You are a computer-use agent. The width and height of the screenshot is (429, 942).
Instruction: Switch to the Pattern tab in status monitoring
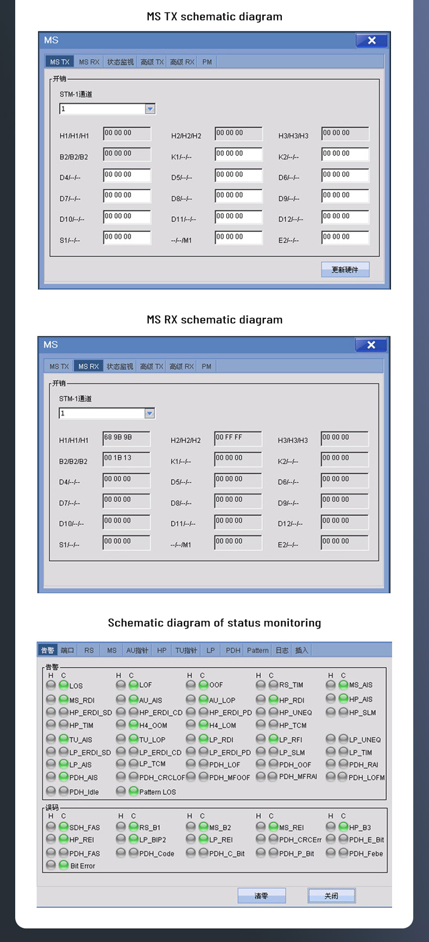pyautogui.click(x=257, y=650)
